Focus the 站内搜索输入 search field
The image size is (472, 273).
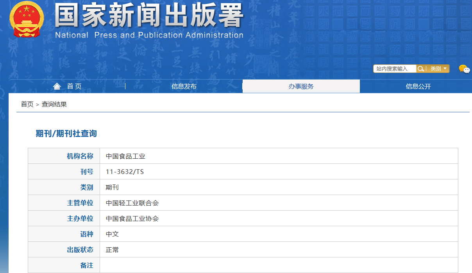(395, 69)
